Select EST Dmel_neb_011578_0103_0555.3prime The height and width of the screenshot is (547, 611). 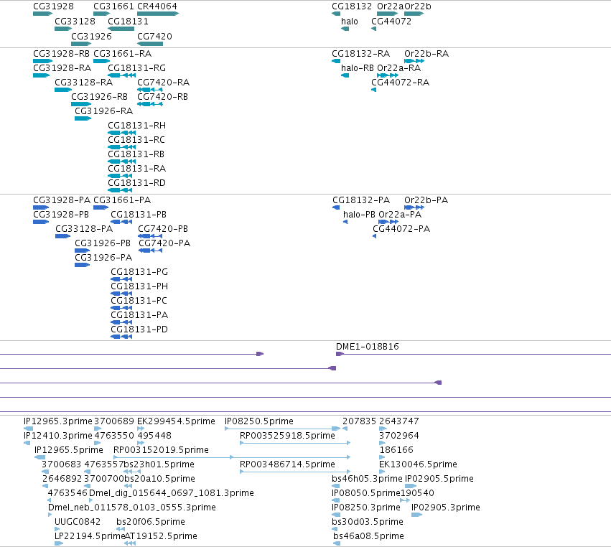50,515
